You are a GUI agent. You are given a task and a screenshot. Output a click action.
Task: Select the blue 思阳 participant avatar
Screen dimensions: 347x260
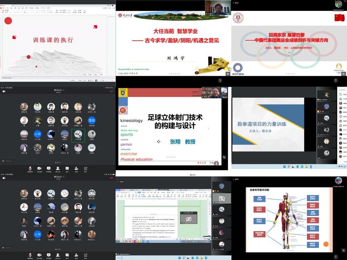[x=91, y=120]
